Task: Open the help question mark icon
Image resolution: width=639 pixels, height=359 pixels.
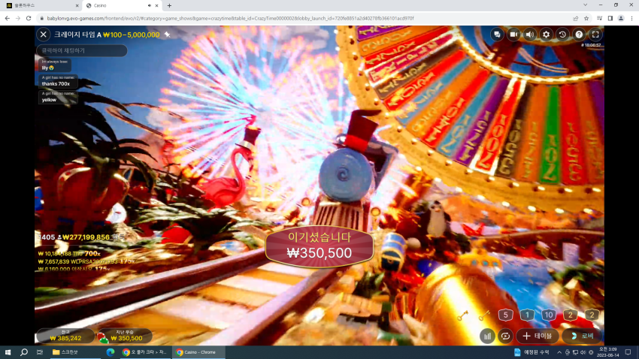Action: (x=579, y=35)
